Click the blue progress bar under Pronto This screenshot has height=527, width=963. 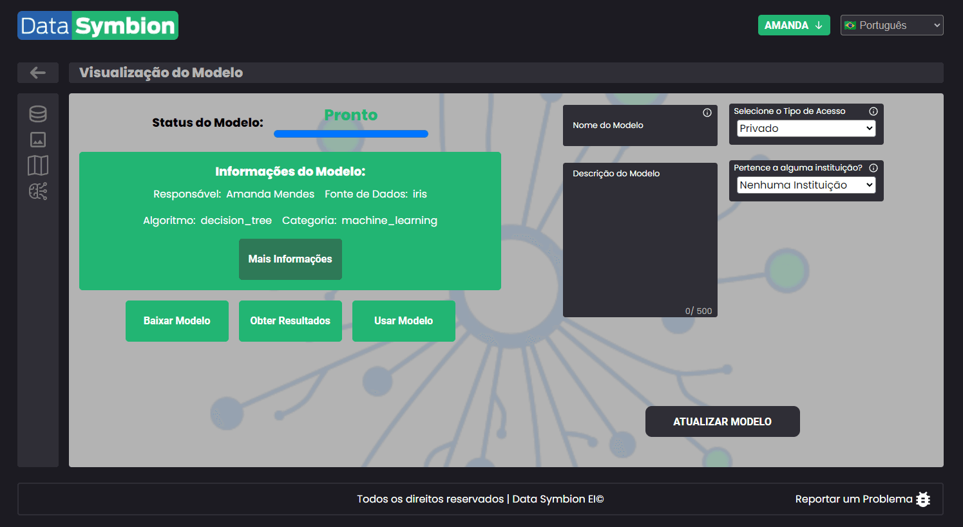click(x=350, y=133)
